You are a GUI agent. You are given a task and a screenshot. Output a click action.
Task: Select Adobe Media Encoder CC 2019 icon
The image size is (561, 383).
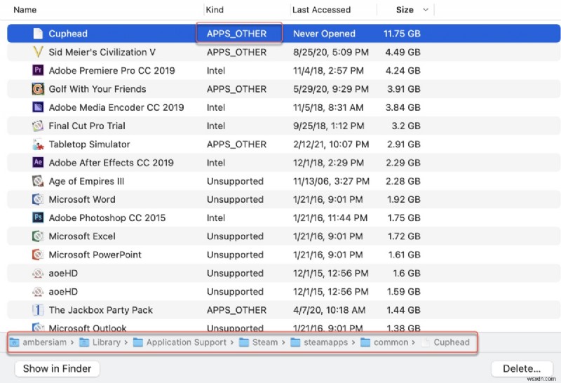[38, 107]
